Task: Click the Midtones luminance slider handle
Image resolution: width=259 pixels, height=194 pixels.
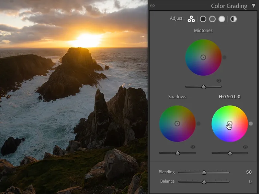Action: pos(204,87)
